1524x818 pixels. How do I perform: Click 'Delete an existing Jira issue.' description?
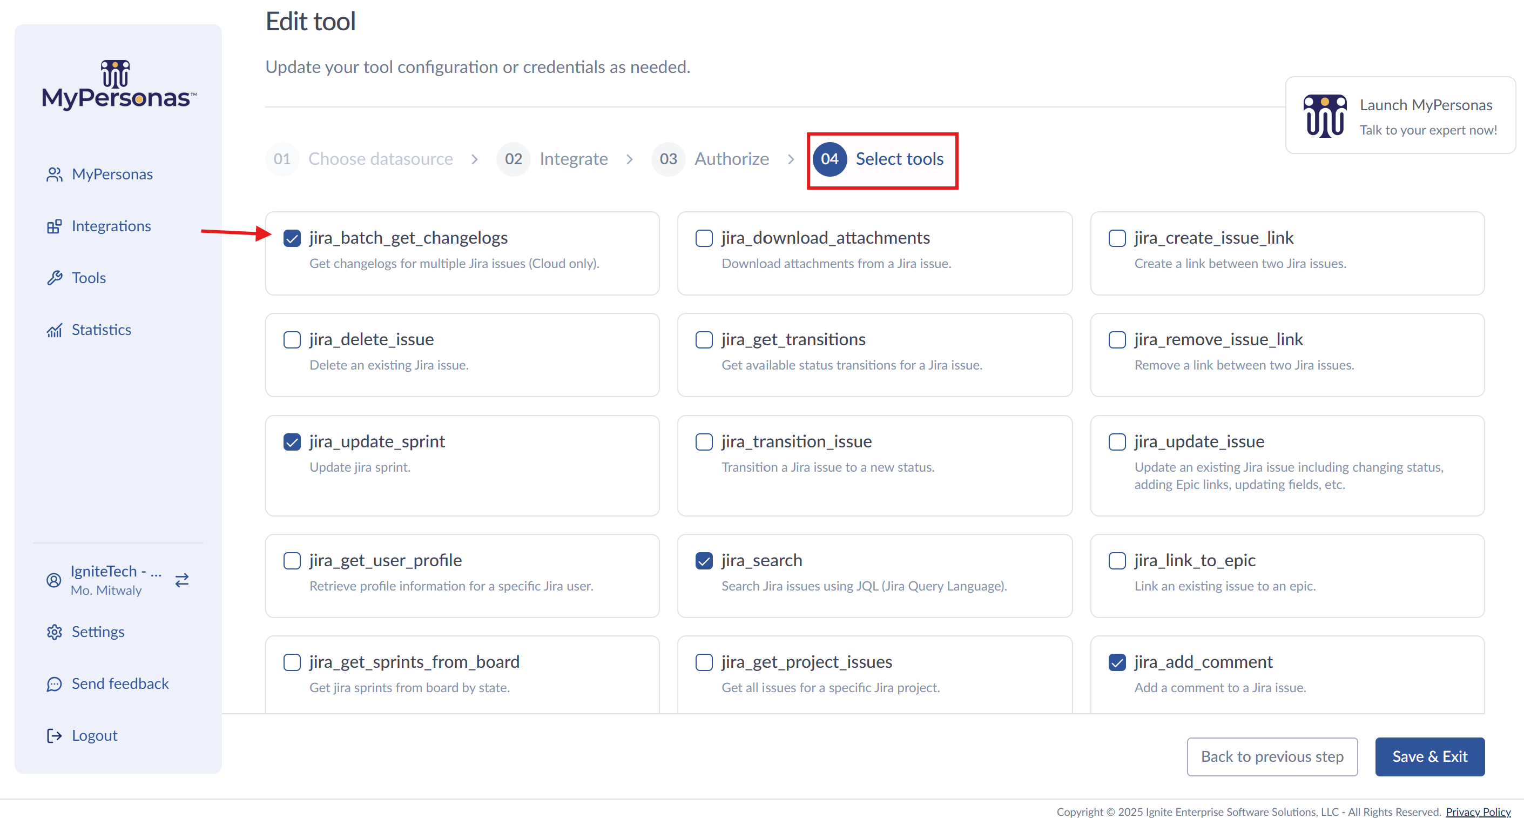coord(389,365)
